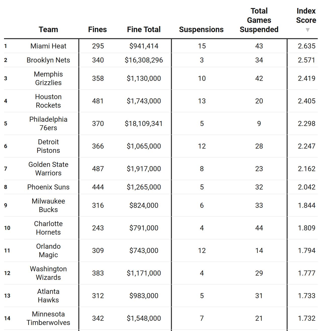Click the Index Score header text

click(306, 16)
